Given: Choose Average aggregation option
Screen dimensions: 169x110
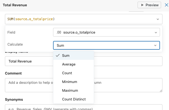Looking at the screenshot, I should tap(69, 64).
